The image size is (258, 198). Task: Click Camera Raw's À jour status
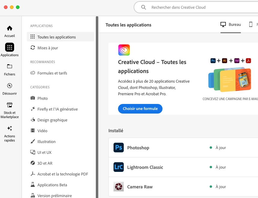point(221,187)
